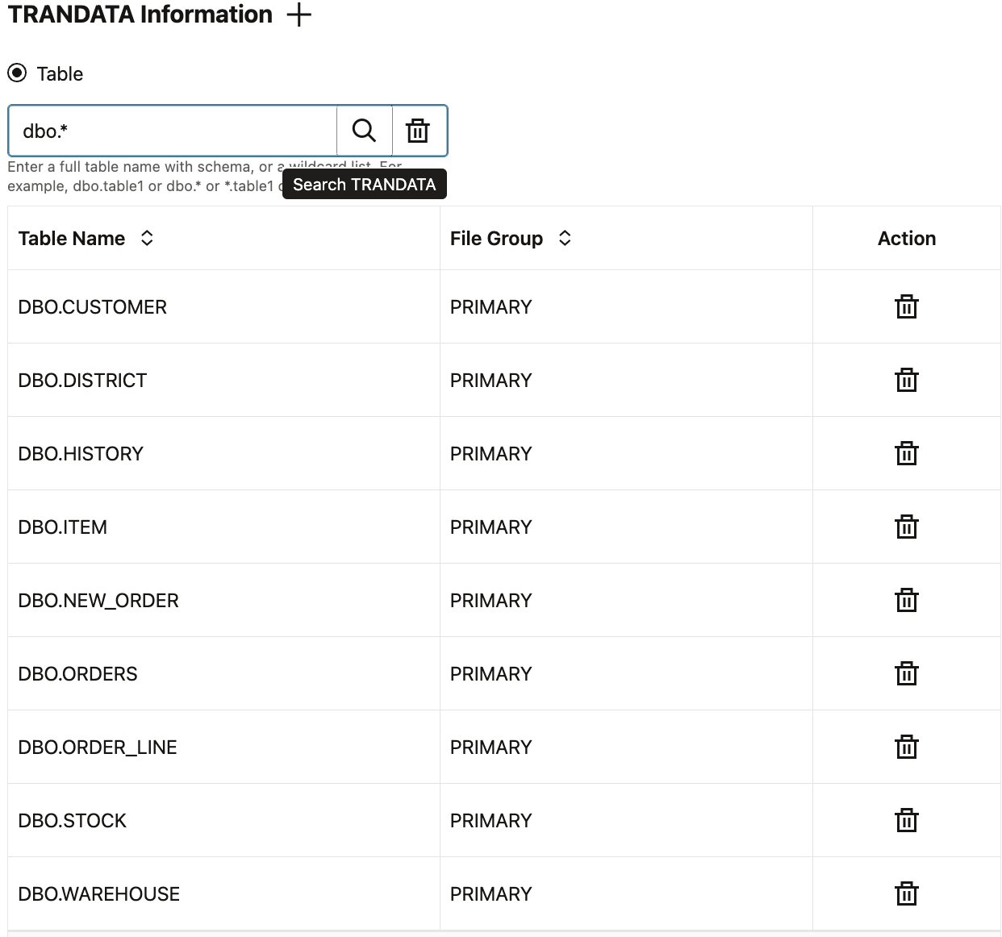Delete the DBO.ITEM entry

(x=906, y=527)
